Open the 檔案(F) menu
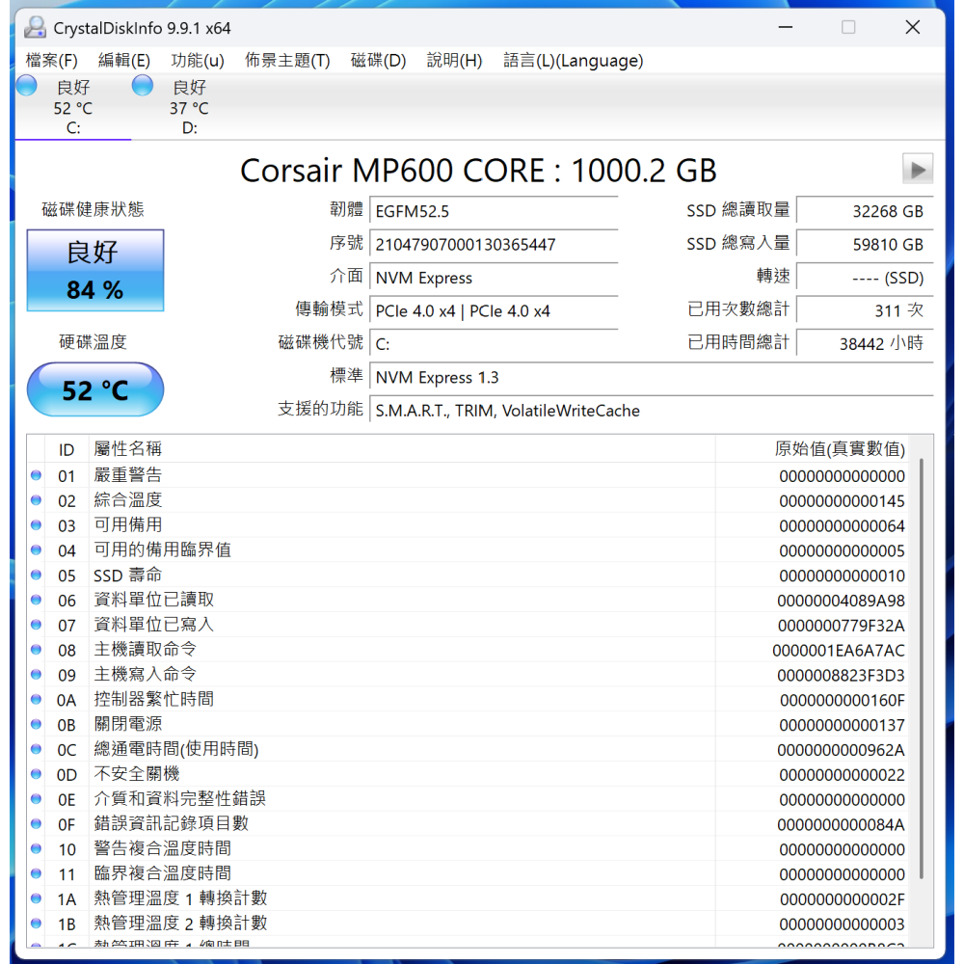This screenshot has height=964, width=964. (52, 60)
